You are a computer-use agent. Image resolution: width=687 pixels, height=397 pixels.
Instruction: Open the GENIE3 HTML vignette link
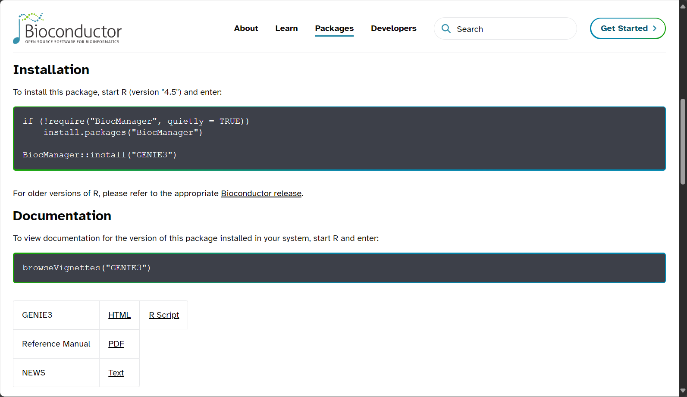pyautogui.click(x=119, y=315)
